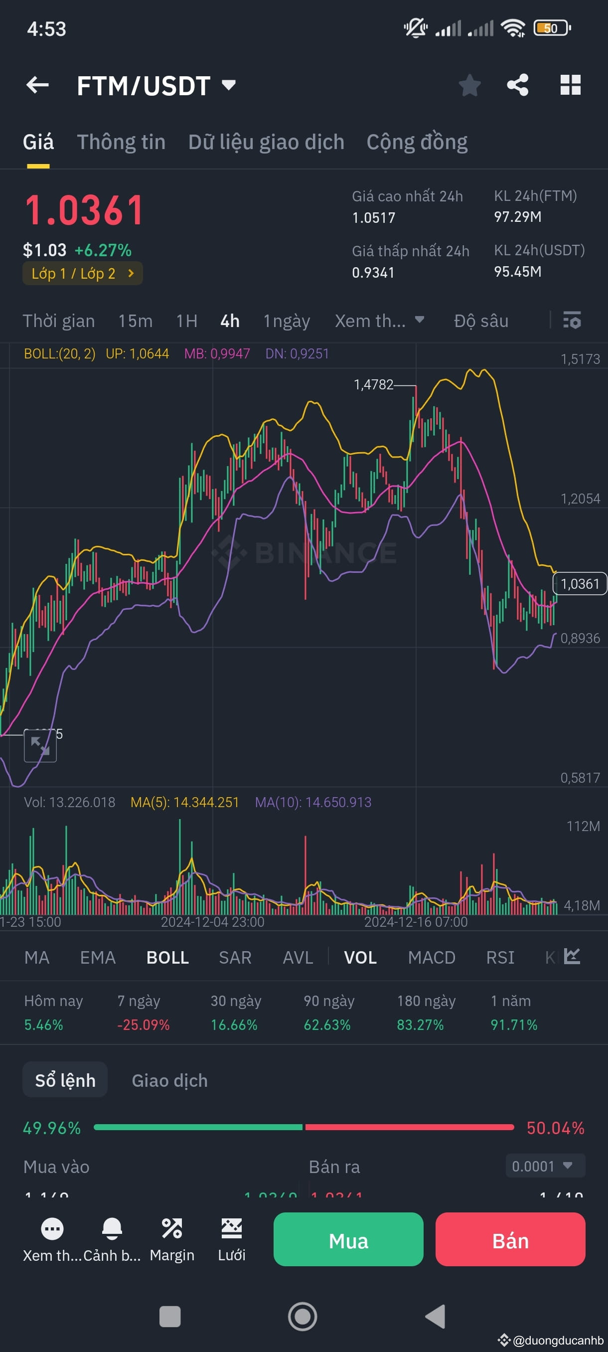Select the 1H timeframe
Screen dimensions: 608x1352
[186, 321]
